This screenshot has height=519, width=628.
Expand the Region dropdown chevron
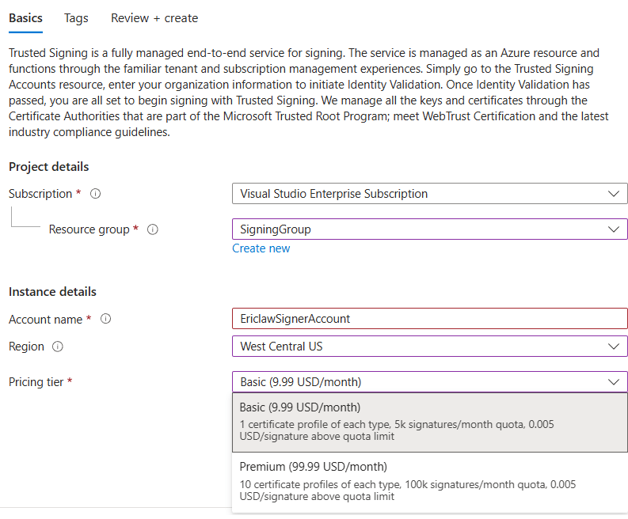click(x=613, y=347)
